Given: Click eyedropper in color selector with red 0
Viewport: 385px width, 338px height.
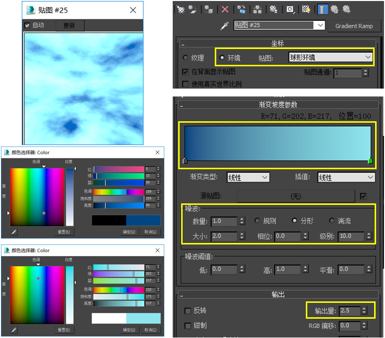Looking at the screenshot, I should tap(14, 232).
